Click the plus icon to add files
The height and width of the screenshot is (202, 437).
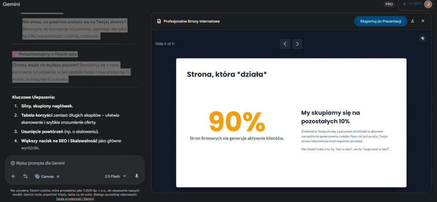click(13, 176)
